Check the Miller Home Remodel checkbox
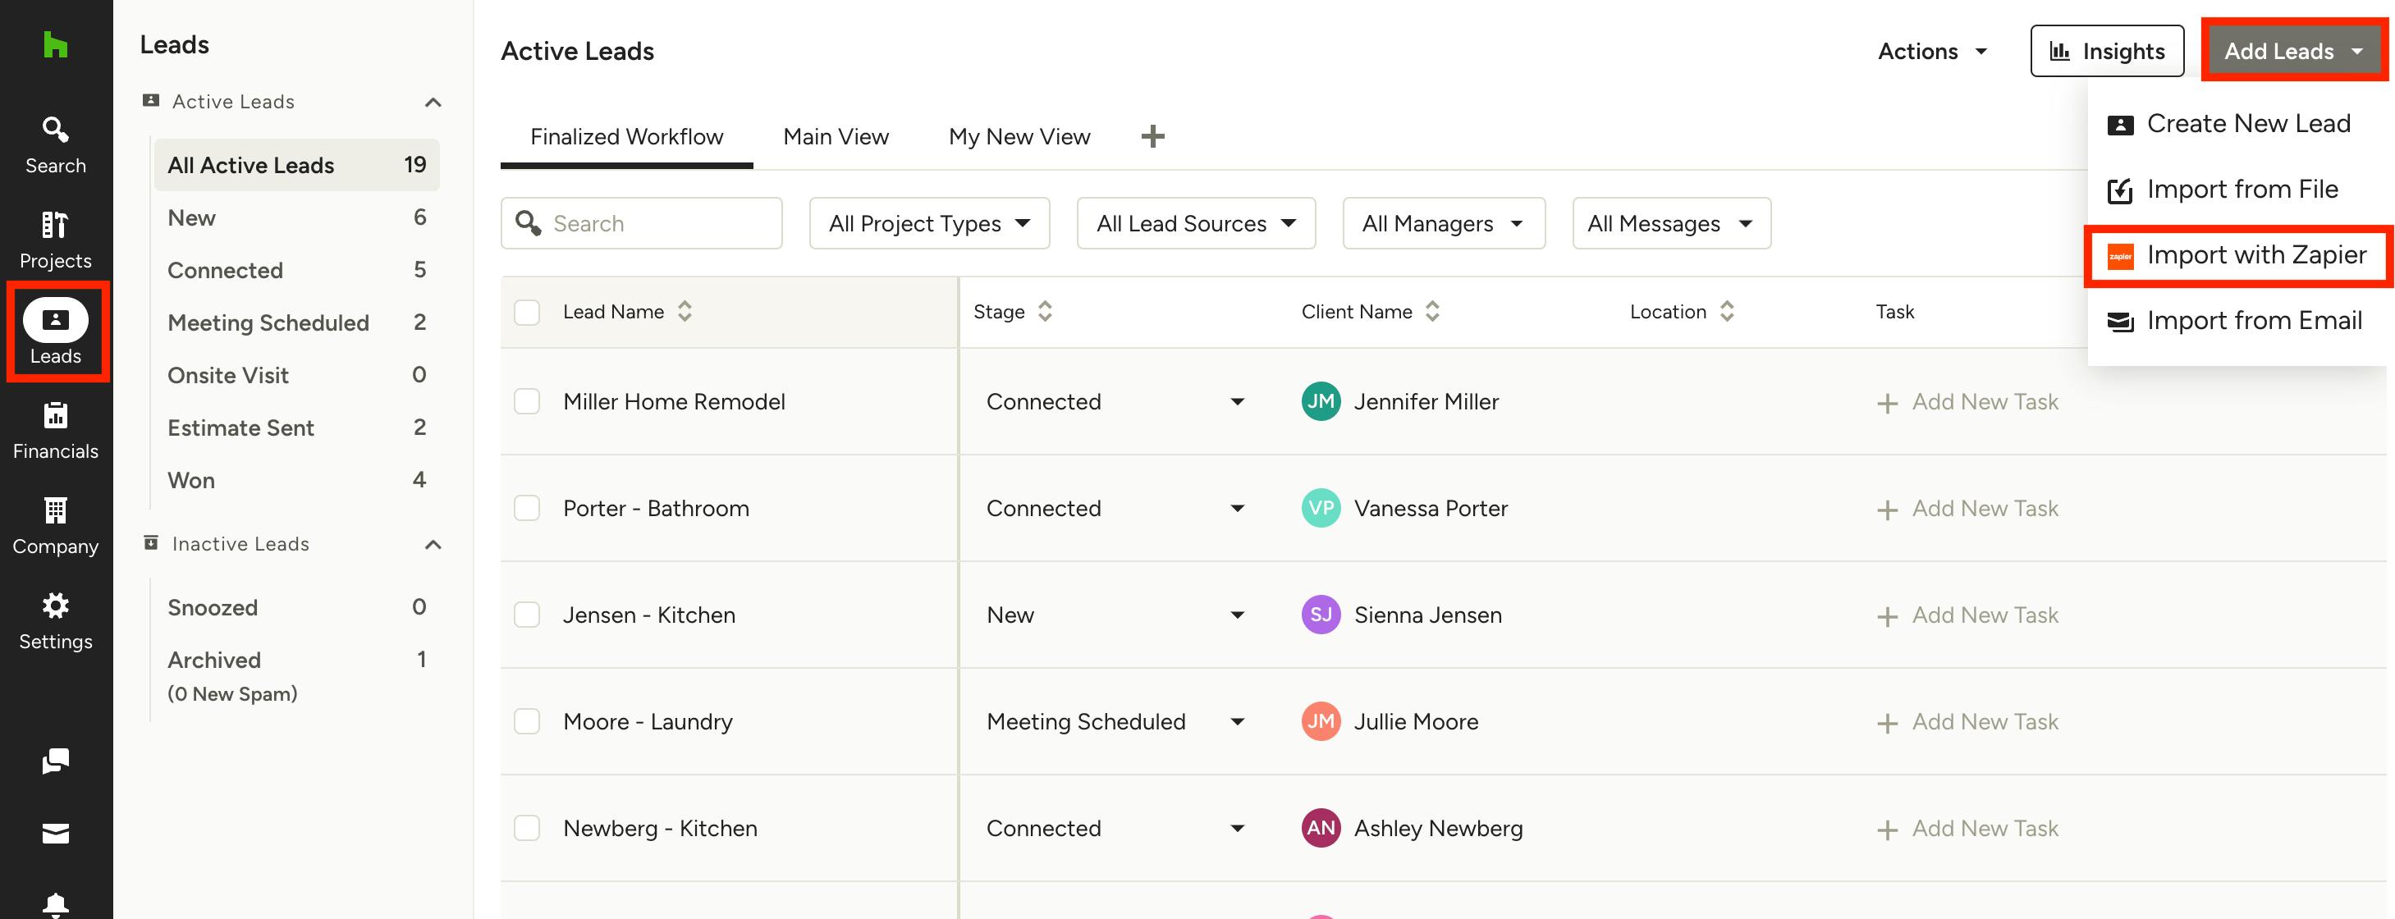Image resolution: width=2395 pixels, height=919 pixels. [527, 401]
